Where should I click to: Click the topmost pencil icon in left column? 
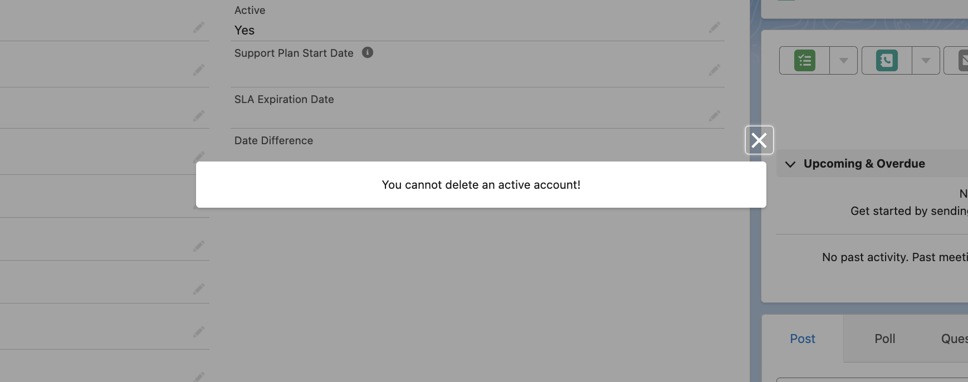click(199, 27)
